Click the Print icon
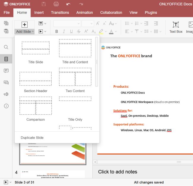The height and width of the screenshot is (186, 193). [x=56, y=4]
